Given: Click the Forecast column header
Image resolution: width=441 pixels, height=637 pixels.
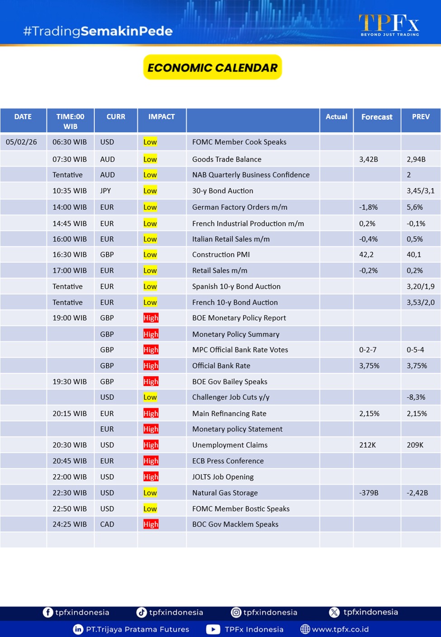Looking at the screenshot, I should coord(377,117).
